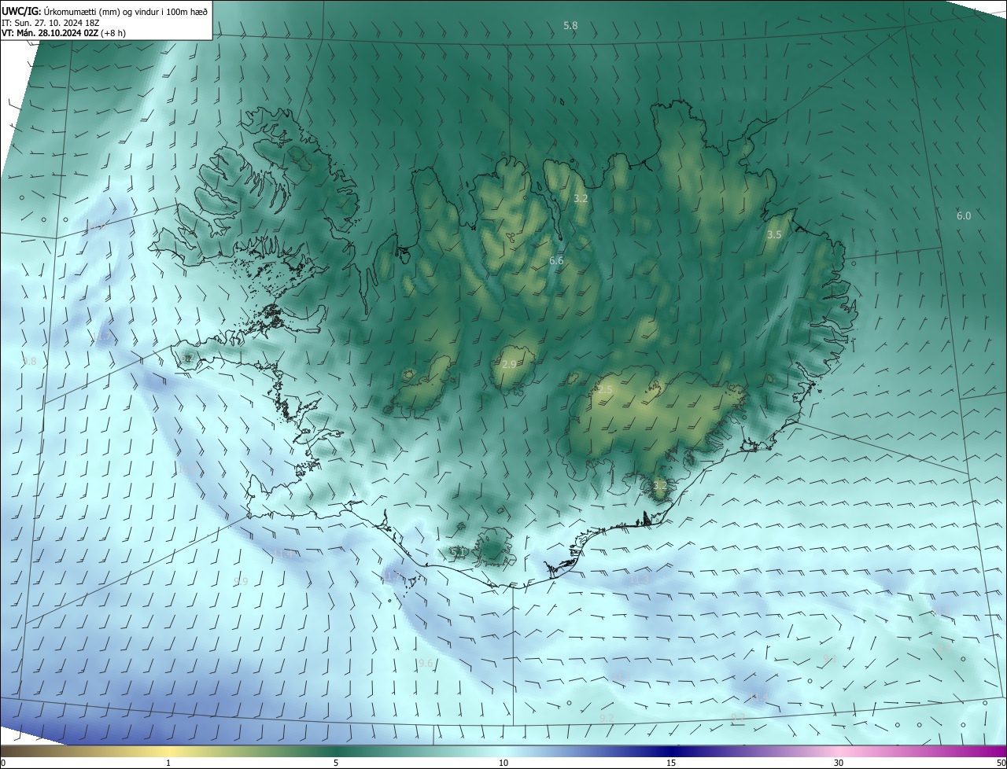Click the 10 tick on the colour scale
The height and width of the screenshot is (769, 1007).
click(503, 763)
